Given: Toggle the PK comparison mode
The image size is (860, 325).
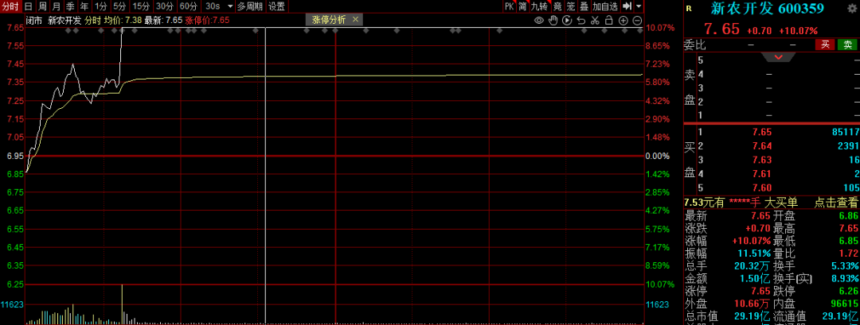Looking at the screenshot, I should [509, 6].
